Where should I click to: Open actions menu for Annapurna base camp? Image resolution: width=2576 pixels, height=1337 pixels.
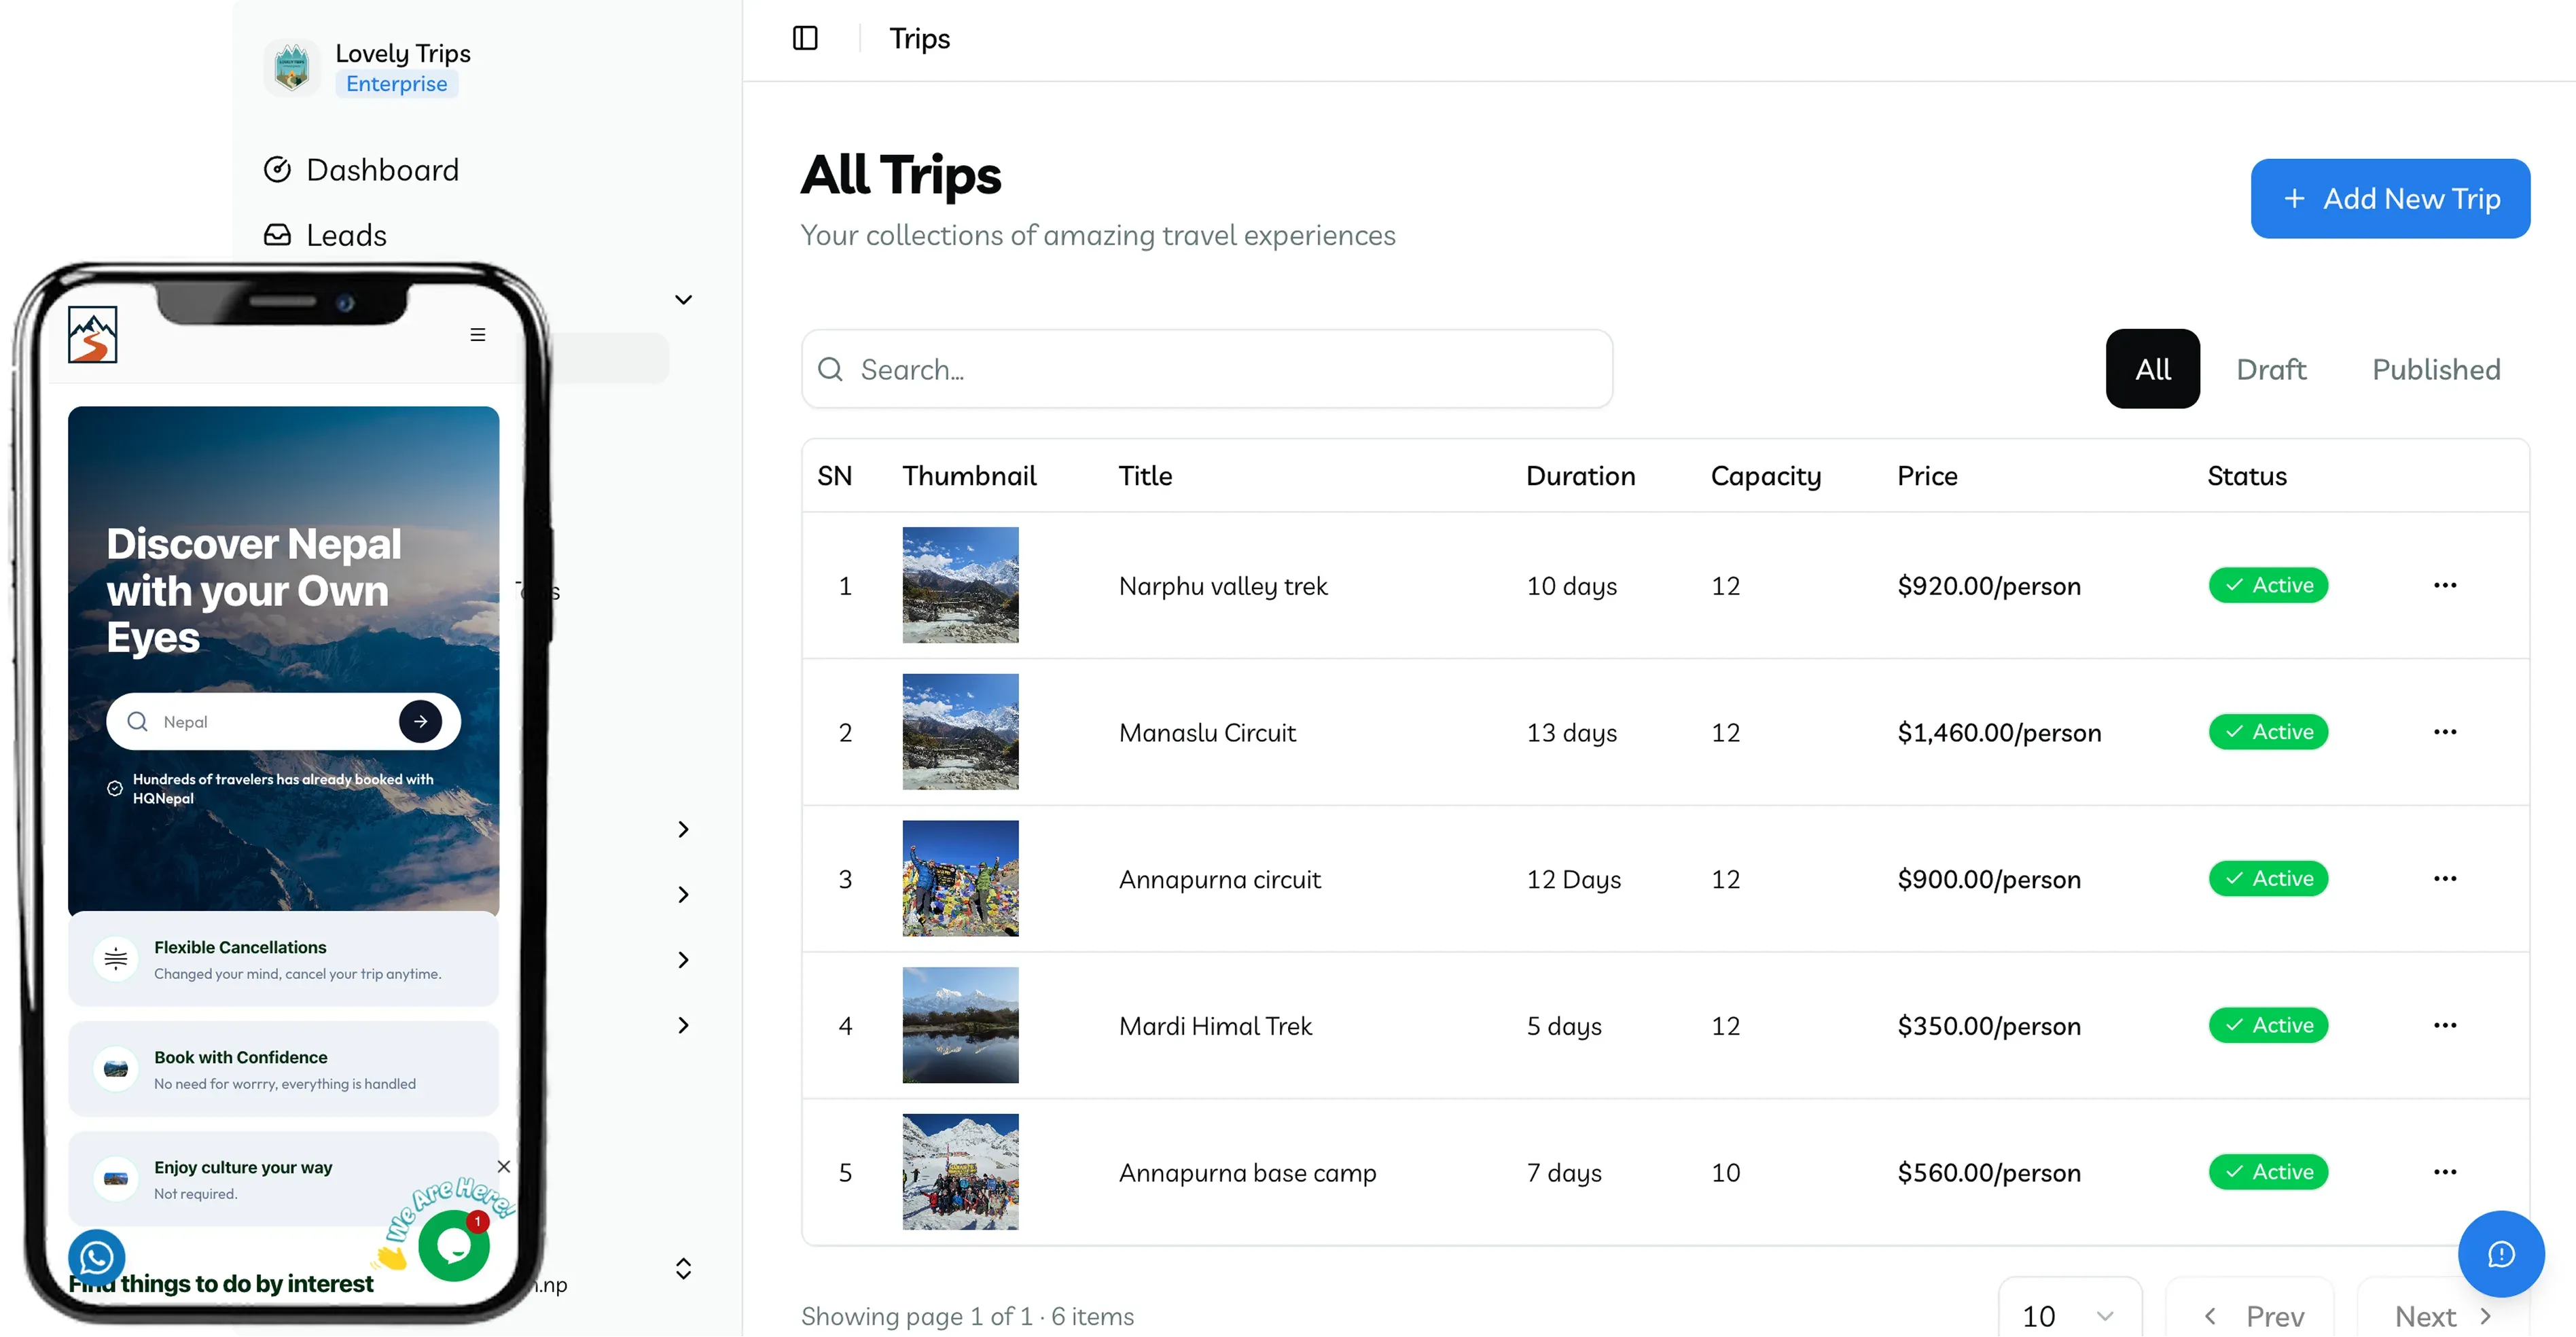click(2445, 1172)
